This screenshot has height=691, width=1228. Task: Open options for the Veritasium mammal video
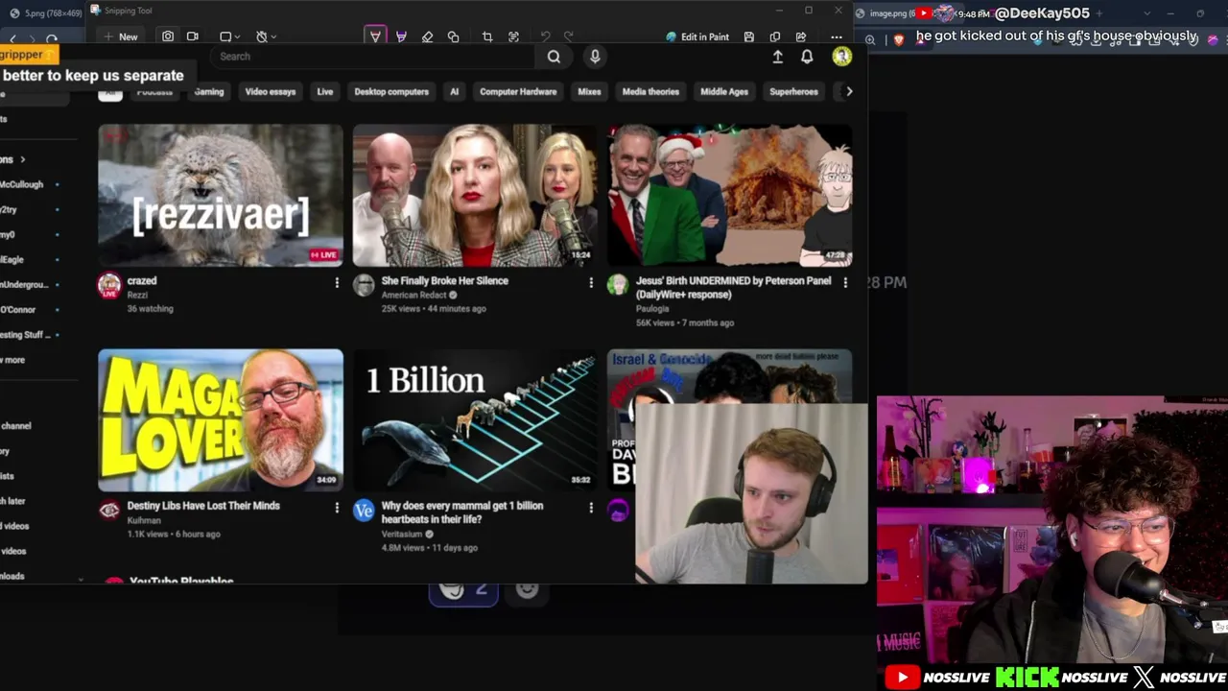591,507
